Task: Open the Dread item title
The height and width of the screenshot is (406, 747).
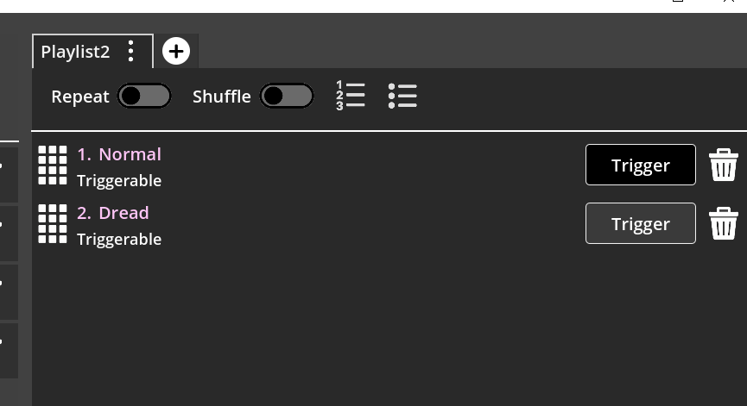Action: (123, 213)
